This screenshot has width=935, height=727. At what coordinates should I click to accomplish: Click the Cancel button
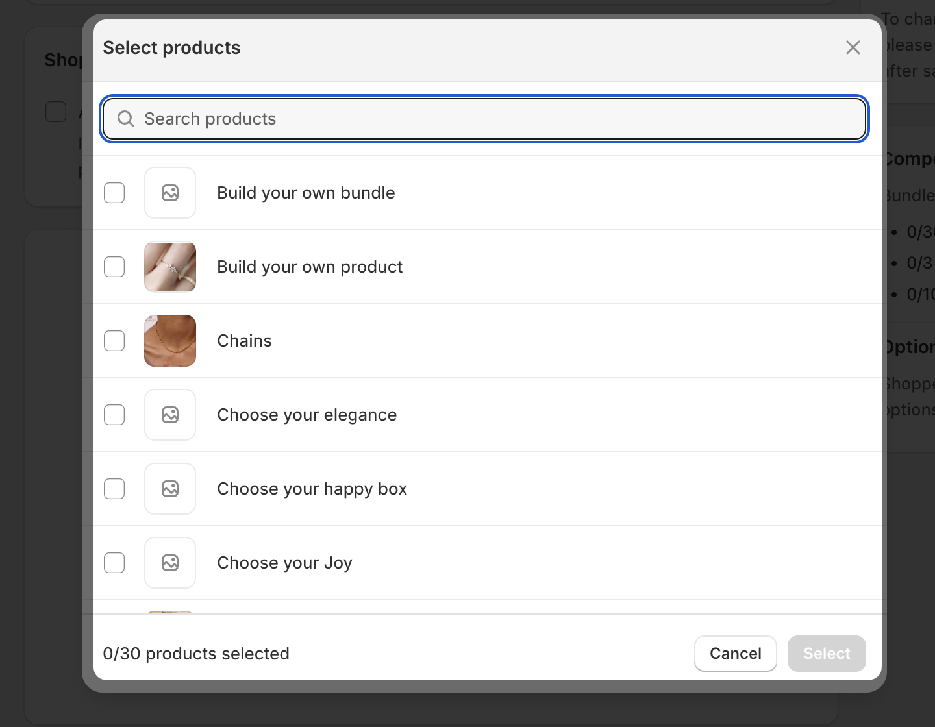[x=735, y=654]
